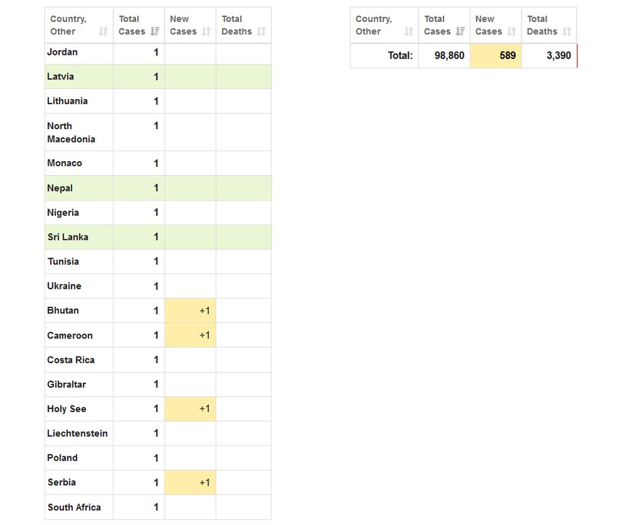The image size is (619, 525).
Task: Click the Holy See country name
Action: coord(66,409)
